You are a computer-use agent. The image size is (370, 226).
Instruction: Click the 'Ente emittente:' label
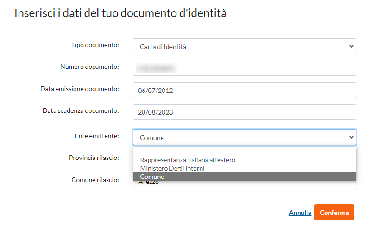click(97, 136)
